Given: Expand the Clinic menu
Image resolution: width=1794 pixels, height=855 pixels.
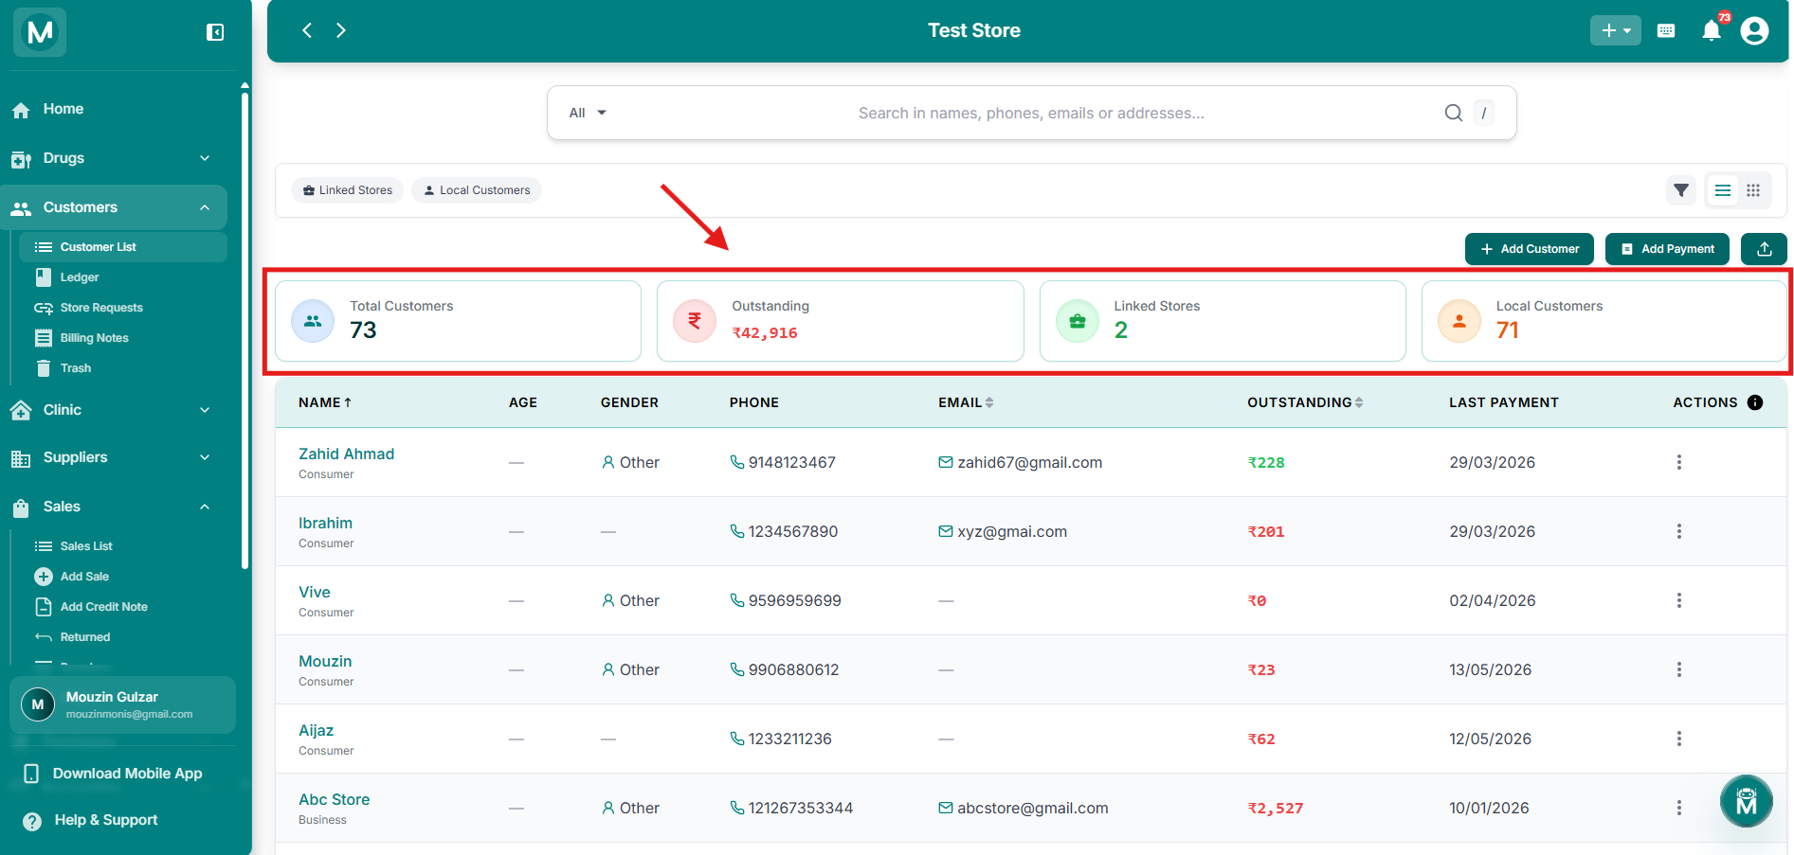Looking at the screenshot, I should point(114,410).
